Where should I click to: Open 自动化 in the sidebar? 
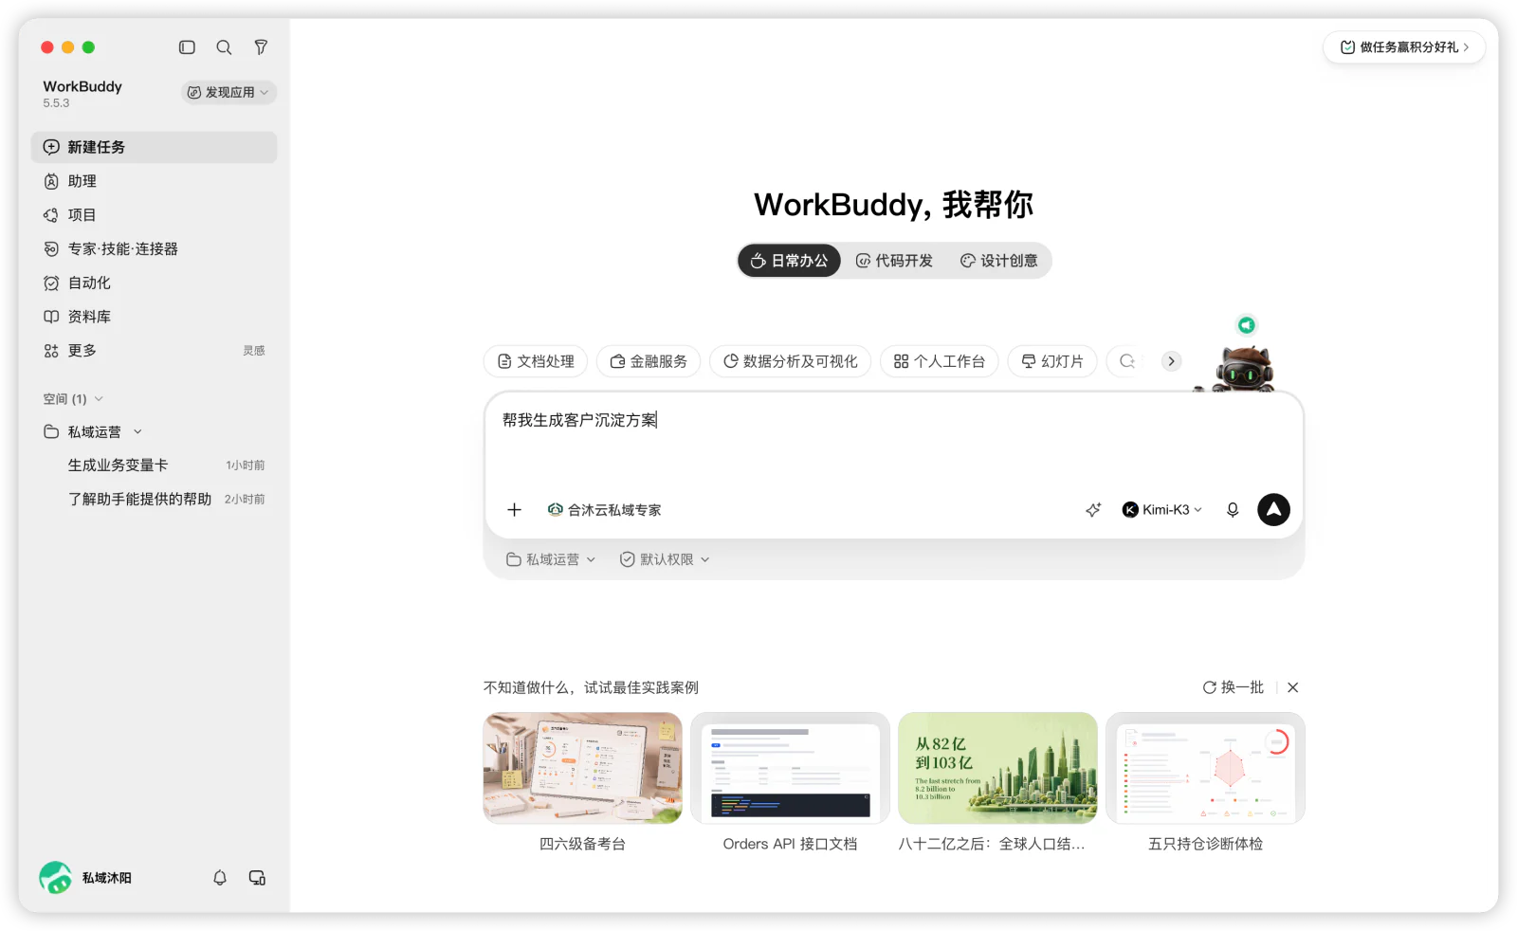[x=154, y=283]
